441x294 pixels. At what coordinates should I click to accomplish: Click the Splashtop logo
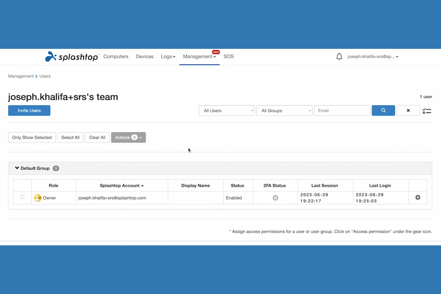click(72, 57)
